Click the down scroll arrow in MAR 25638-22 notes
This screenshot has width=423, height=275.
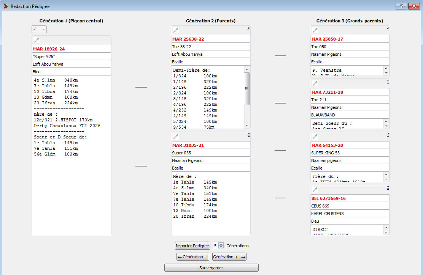[247, 126]
